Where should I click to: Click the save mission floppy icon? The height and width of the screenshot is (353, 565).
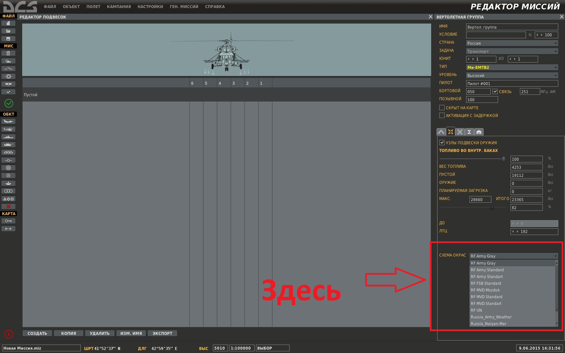[8, 39]
